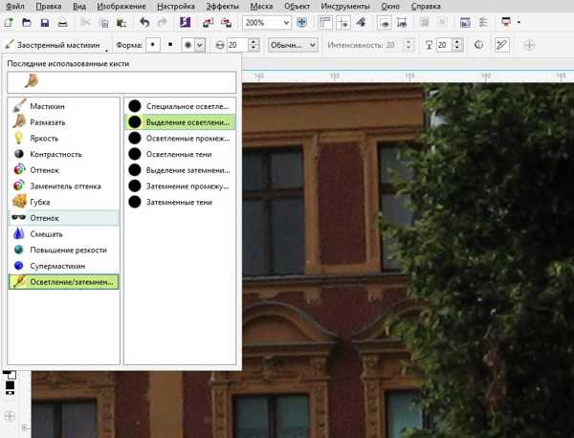
Task: Click the Undo arrow icon
Action: (144, 23)
